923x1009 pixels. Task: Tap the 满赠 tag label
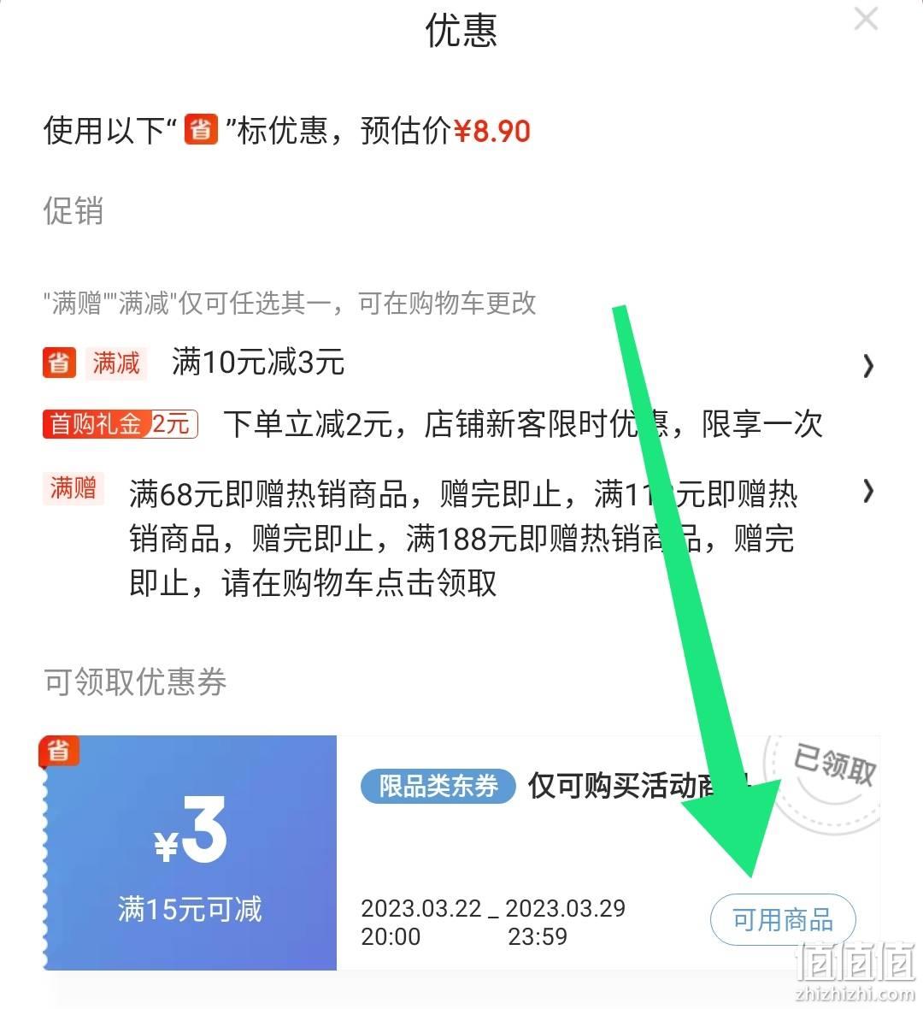(x=73, y=487)
